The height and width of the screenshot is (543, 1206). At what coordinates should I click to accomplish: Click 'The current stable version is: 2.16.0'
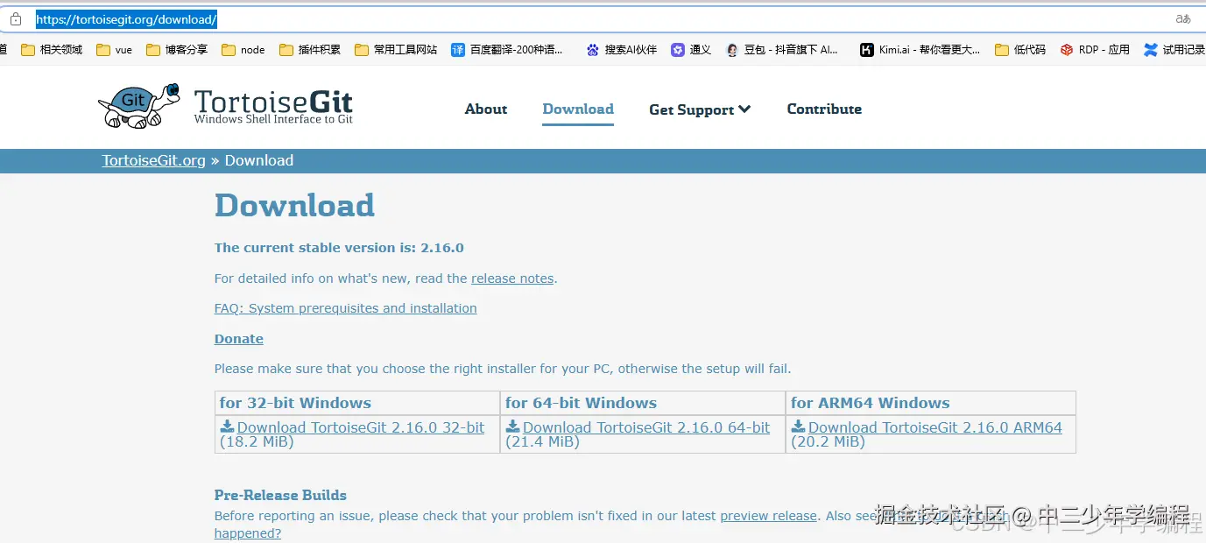339,248
